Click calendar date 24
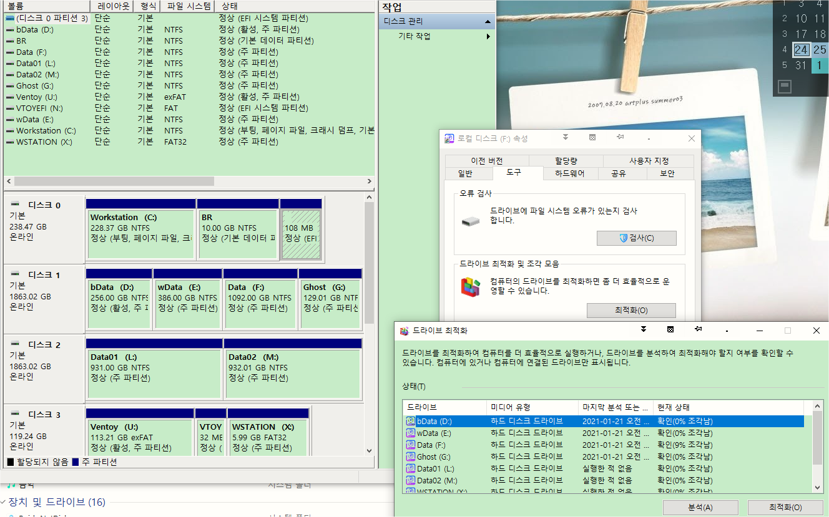Viewport: 829px width, 517px height. pyautogui.click(x=802, y=49)
